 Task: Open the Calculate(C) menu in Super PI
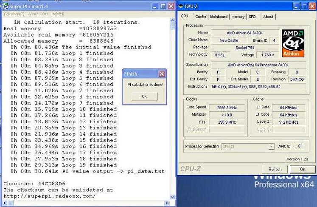point(14,14)
